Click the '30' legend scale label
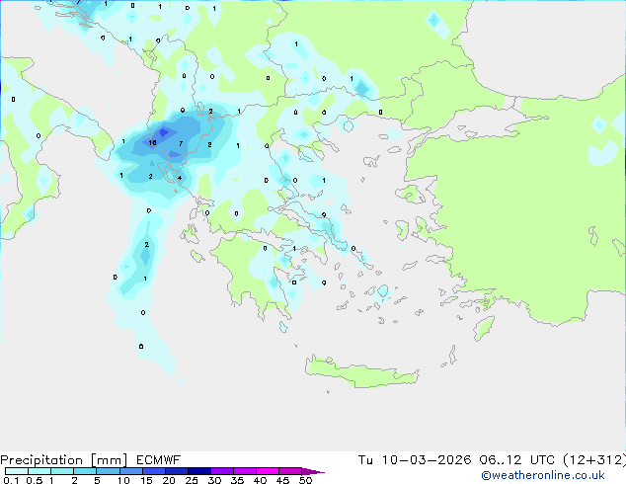The image size is (626, 484). 214,480
